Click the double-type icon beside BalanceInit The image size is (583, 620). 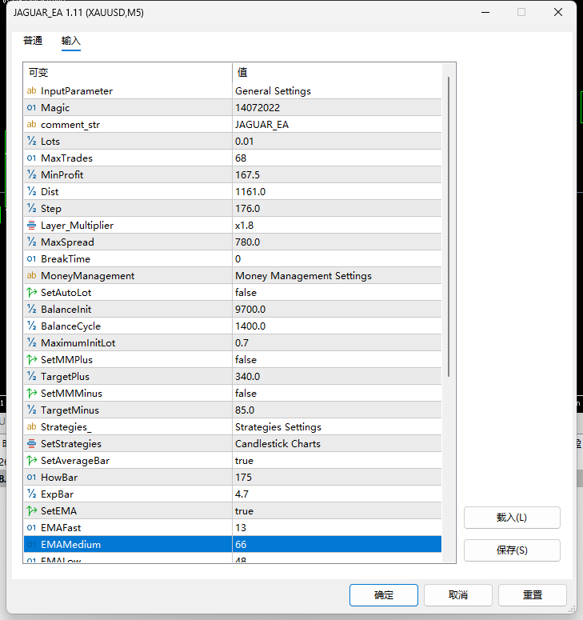click(x=32, y=310)
